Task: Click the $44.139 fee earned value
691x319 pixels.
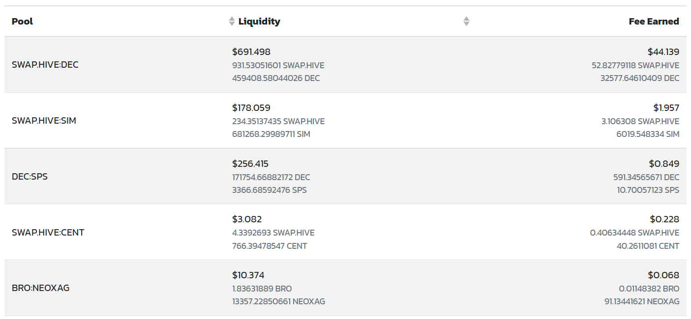Action: (663, 52)
